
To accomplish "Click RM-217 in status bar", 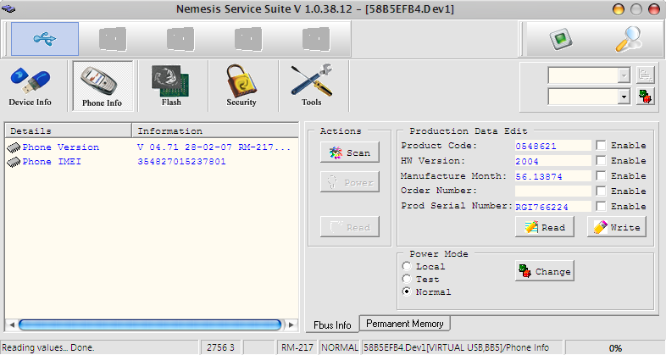I will pos(297,347).
